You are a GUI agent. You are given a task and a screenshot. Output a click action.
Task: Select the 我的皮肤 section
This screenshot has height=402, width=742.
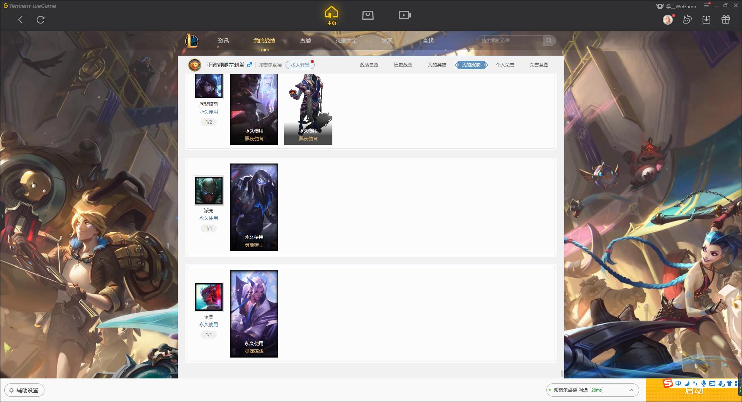[x=471, y=65]
